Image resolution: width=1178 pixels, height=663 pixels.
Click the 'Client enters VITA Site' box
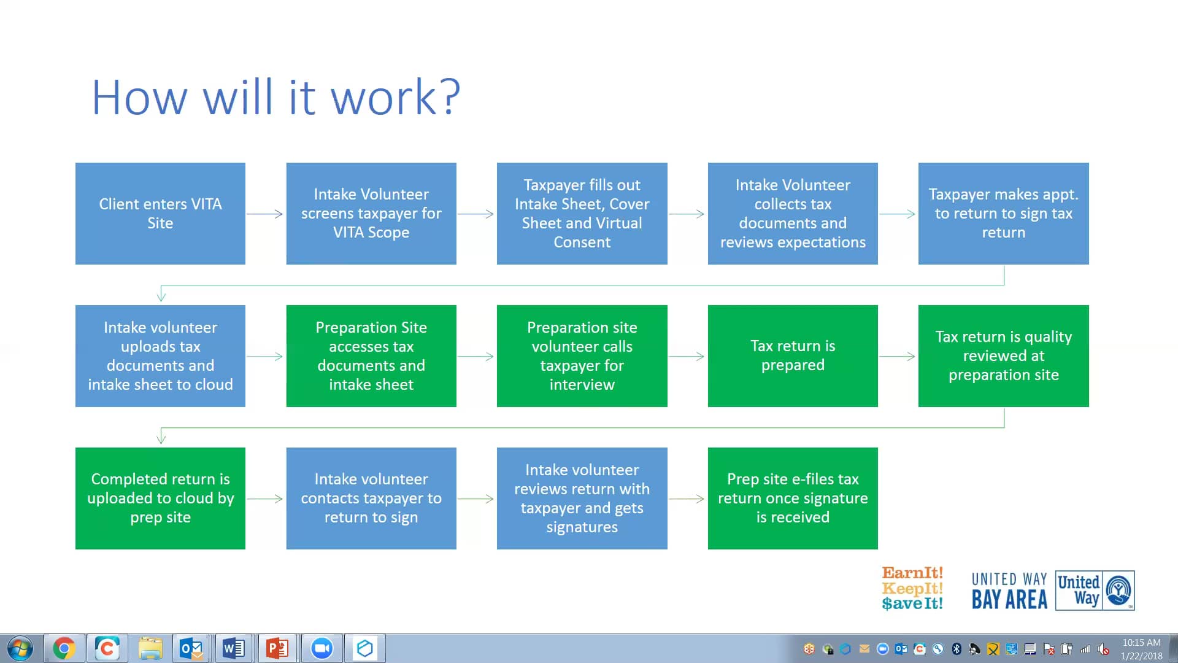[x=160, y=214]
